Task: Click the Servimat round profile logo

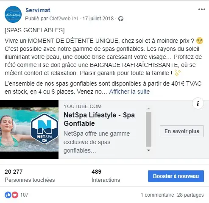Action: [13, 14]
